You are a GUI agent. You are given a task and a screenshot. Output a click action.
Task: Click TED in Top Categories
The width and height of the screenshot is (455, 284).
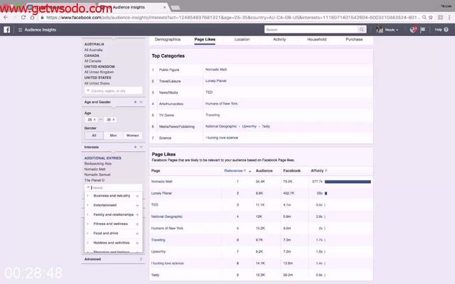click(209, 92)
